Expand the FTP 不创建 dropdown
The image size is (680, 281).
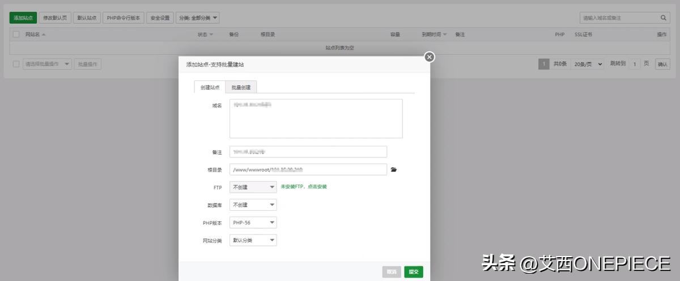[x=253, y=187]
